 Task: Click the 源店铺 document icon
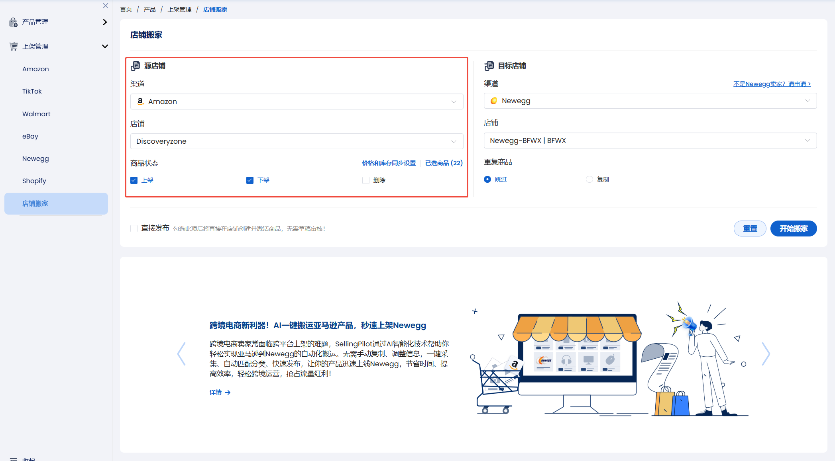coord(136,65)
